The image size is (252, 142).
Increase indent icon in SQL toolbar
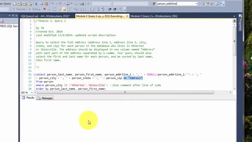coord(115,9)
